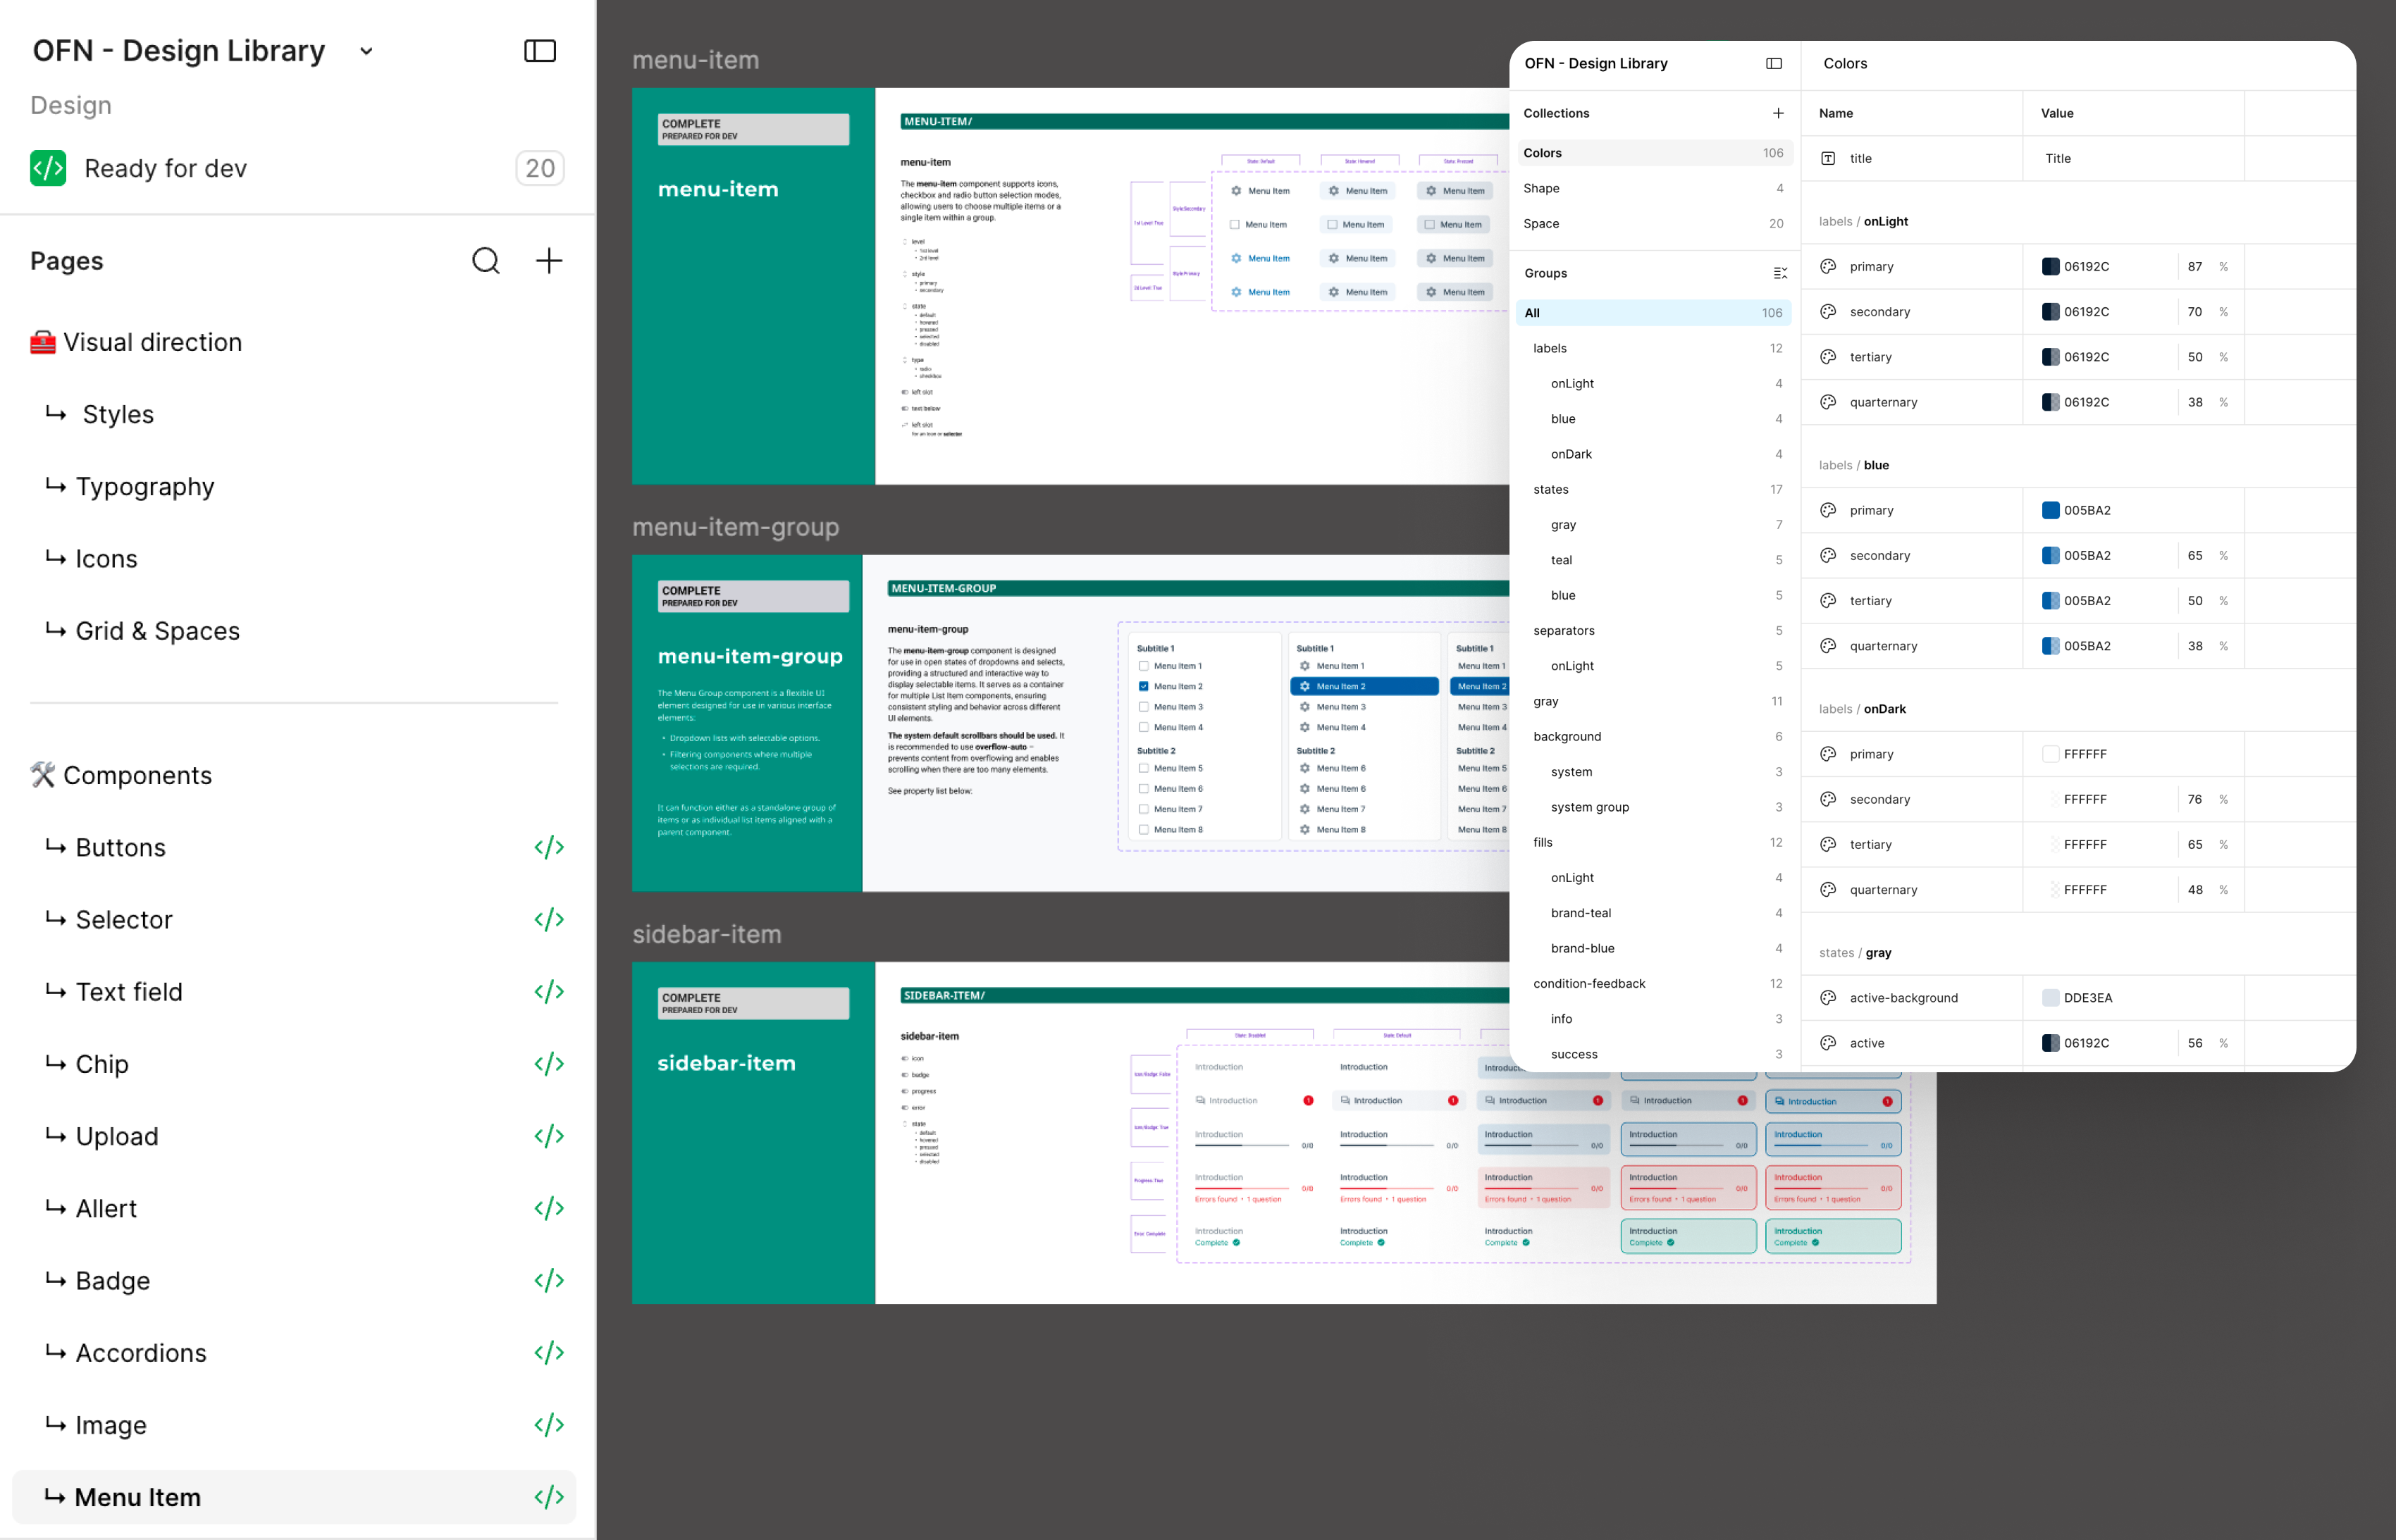Add a collection with the plus icon
2396x1540 pixels.
click(1778, 113)
